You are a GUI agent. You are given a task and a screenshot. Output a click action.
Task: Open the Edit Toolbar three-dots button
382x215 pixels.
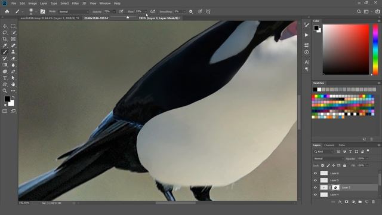click(13, 91)
